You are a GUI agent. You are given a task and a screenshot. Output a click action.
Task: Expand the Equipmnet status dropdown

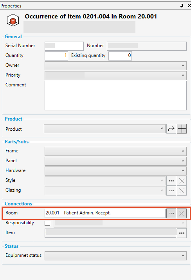coord(115,256)
